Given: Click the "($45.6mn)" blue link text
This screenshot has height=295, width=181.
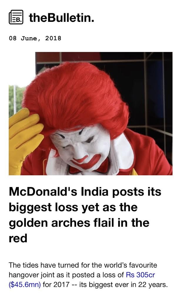Looking at the screenshot, I should click(x=25, y=284).
